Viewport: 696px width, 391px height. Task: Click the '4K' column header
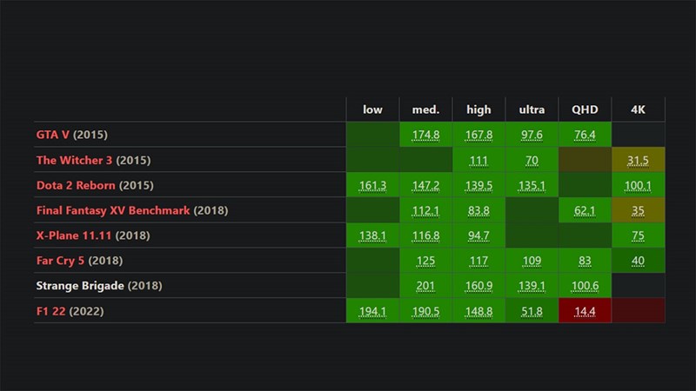[638, 109]
